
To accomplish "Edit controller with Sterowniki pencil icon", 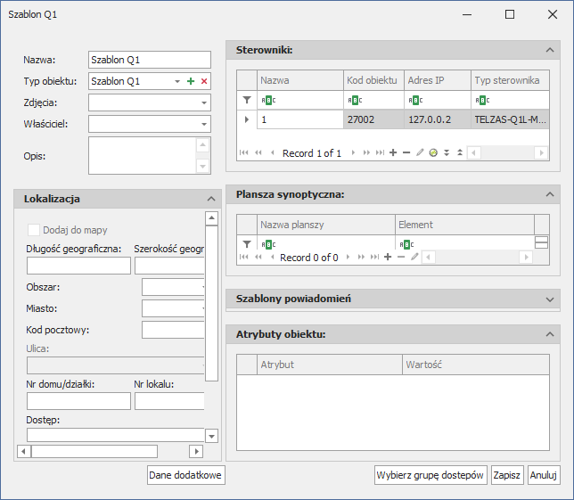I will click(420, 152).
